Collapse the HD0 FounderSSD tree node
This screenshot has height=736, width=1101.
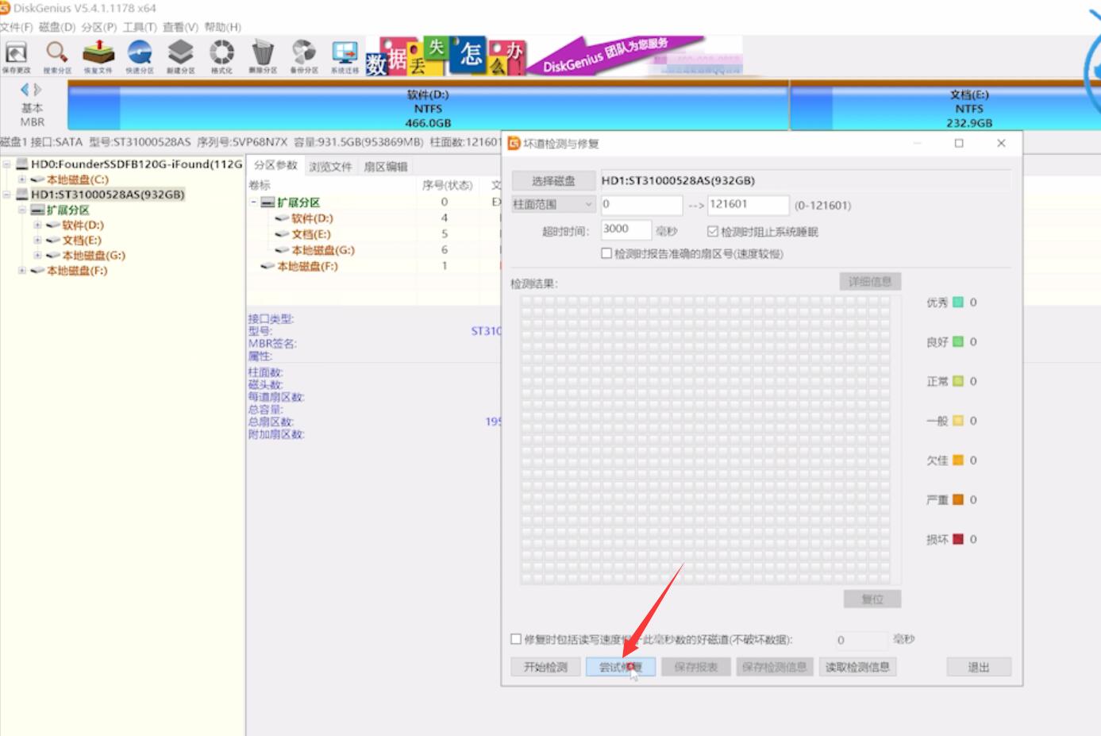click(7, 164)
